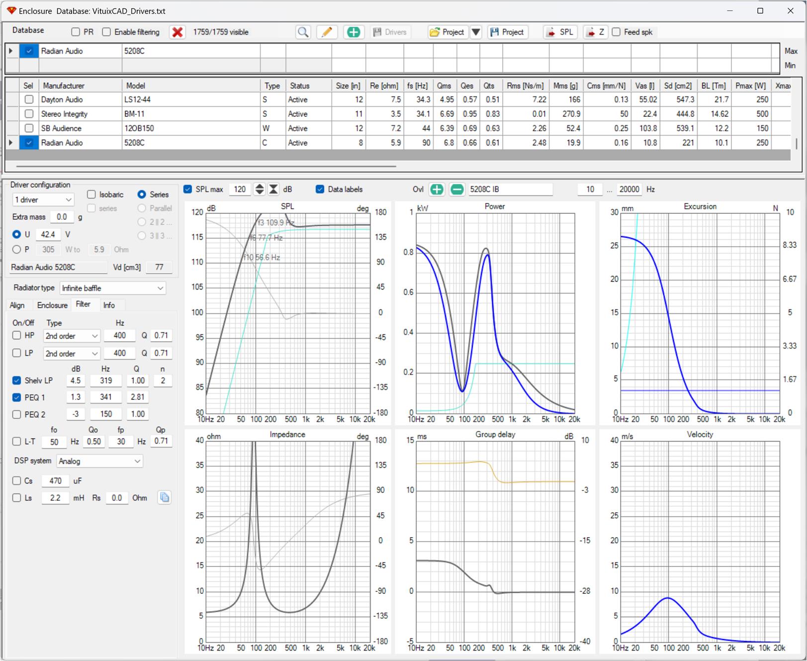
Task: Toggle the Isobaric checkbox
Action: point(91,194)
